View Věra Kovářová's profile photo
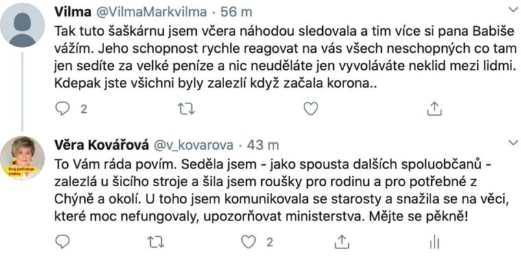The image size is (521, 260). click(22, 158)
